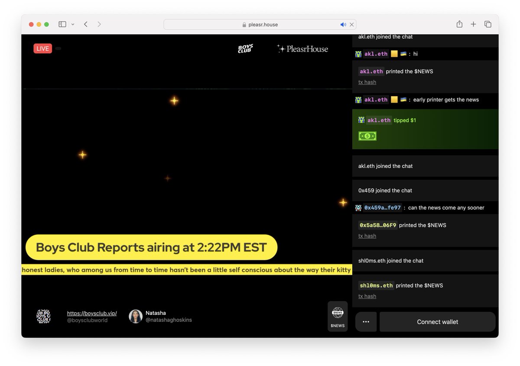The width and height of the screenshot is (520, 366).
Task: Click the shl0ms.eth name tag
Action: coord(376,285)
